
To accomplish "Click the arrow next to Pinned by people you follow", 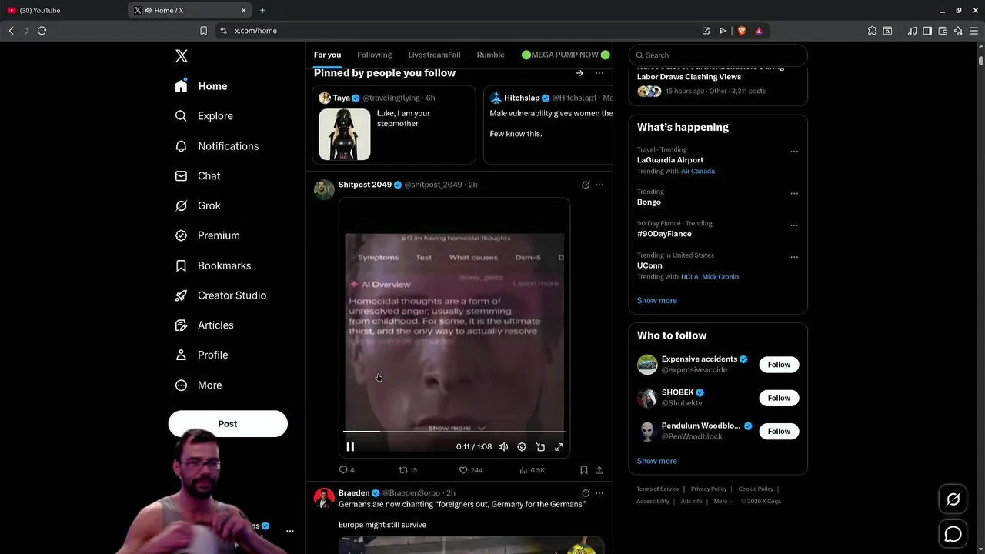I will pos(579,73).
